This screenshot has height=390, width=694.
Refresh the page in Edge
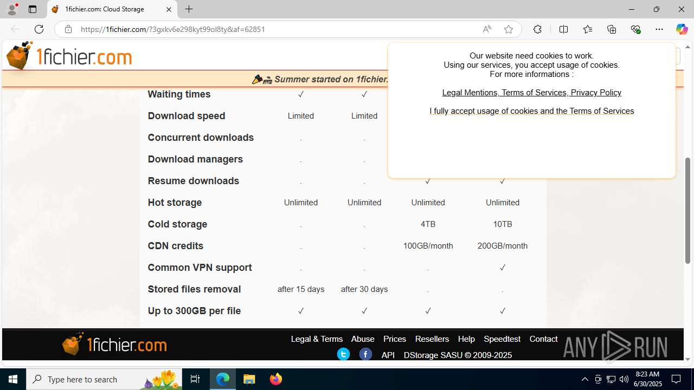coord(39,29)
